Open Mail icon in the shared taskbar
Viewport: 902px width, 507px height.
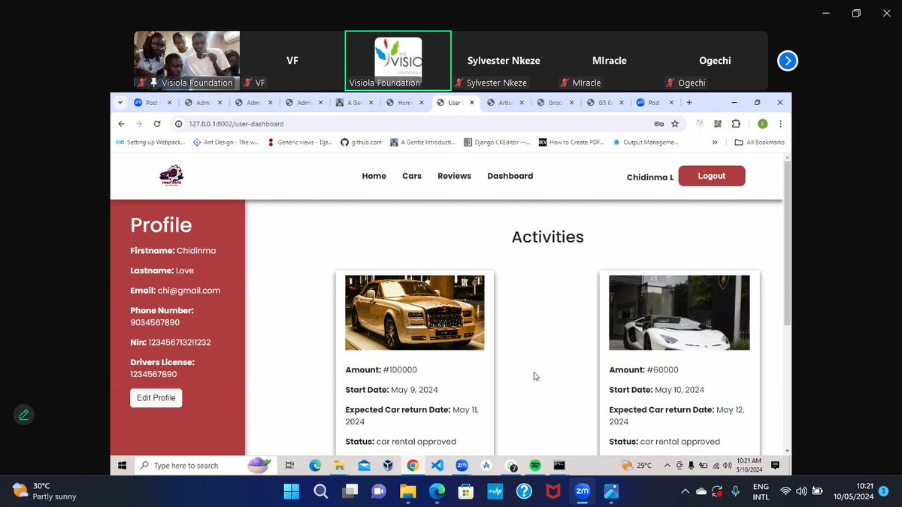click(364, 466)
